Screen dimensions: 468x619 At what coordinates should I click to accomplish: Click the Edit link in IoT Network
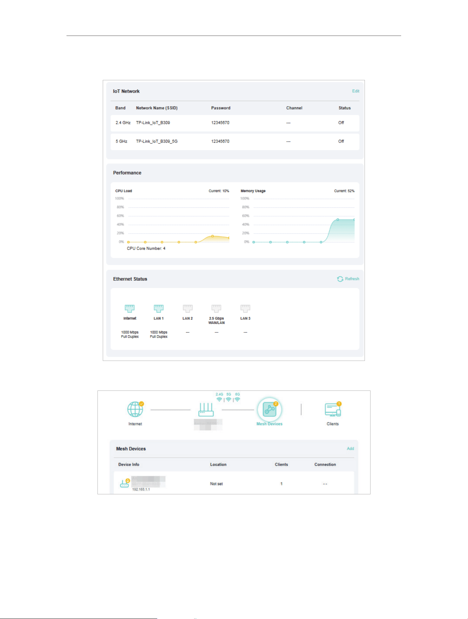coord(355,91)
